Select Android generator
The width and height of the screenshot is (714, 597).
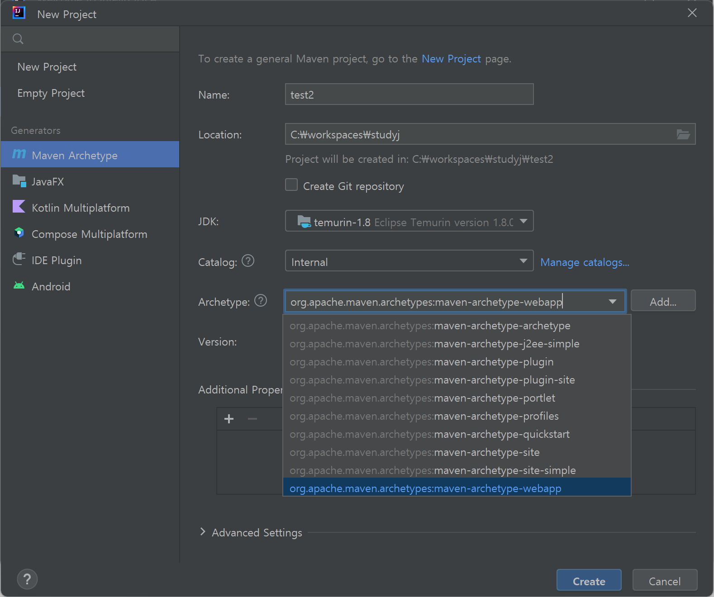[x=90, y=286]
